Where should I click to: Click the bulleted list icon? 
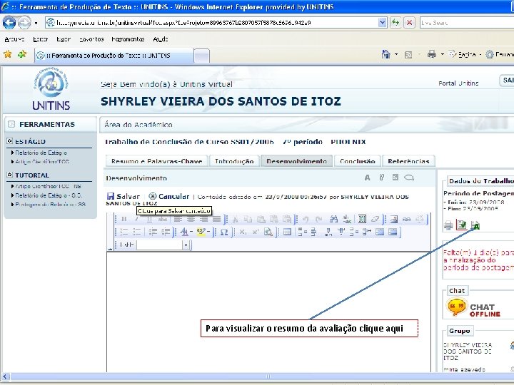click(136, 232)
